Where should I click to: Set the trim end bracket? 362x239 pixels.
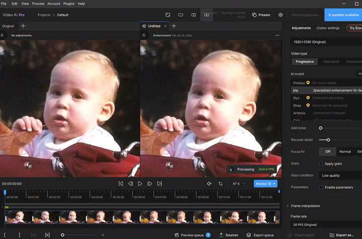(19, 235)
